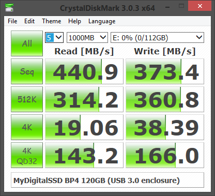
Task: Click the comment field with MyDigitalSSD BP4 text
Action: [x=108, y=180]
